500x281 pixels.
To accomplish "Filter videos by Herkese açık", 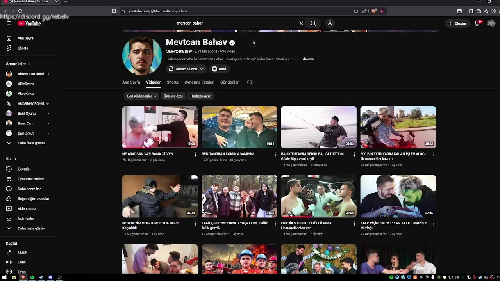I will (200, 96).
